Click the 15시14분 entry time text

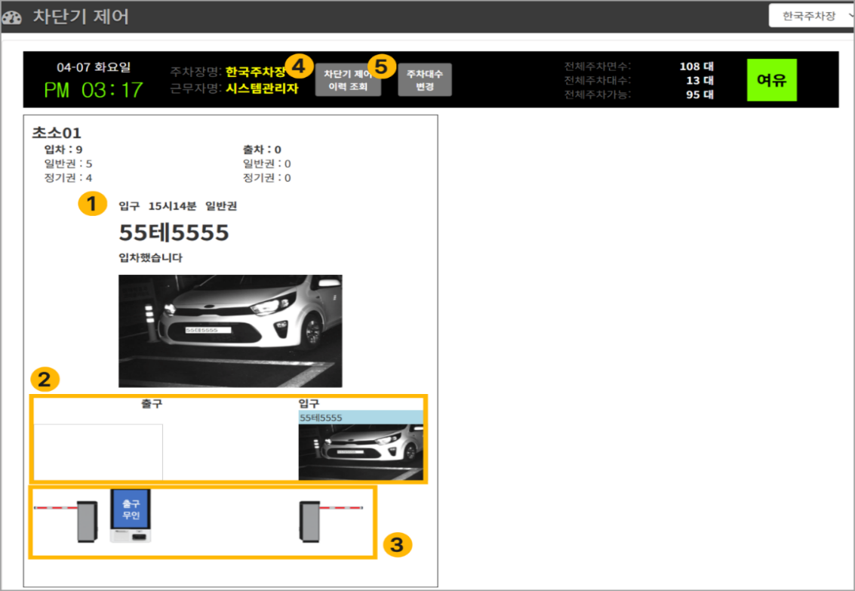172,206
